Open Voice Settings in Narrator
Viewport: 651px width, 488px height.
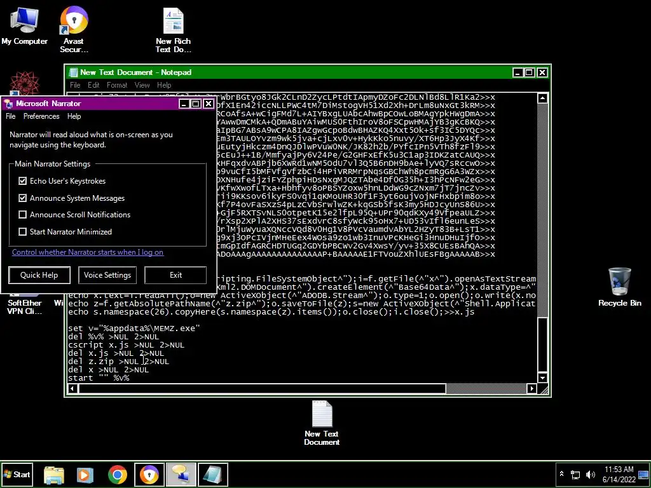coord(107,275)
